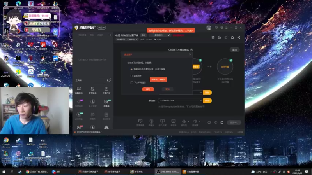
Task: Select first scene tab in left panel
Action: point(82,35)
